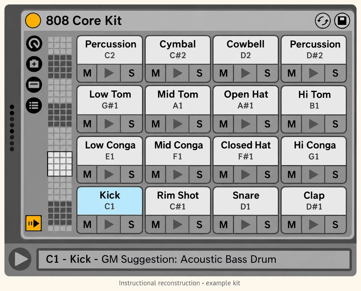Select the Hi Tom B1 pad

(314, 100)
